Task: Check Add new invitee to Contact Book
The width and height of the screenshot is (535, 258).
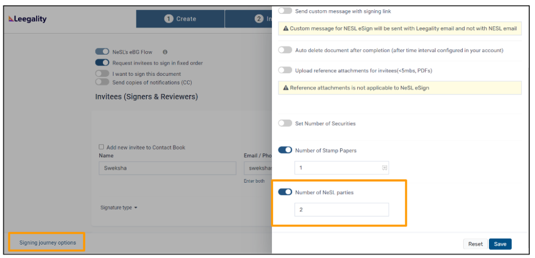Action: coord(101,147)
